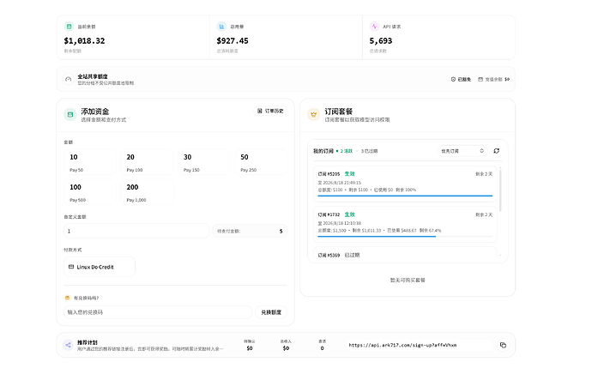Select the 20 amount, Pay 100 option
Screen dimensions: 592x386
(x=147, y=162)
